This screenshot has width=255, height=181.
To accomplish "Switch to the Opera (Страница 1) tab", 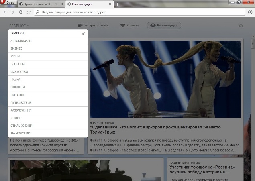I will 41,4.
